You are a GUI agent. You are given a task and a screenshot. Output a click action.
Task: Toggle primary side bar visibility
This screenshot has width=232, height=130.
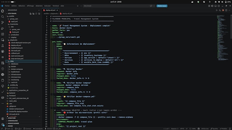pos(212,6)
